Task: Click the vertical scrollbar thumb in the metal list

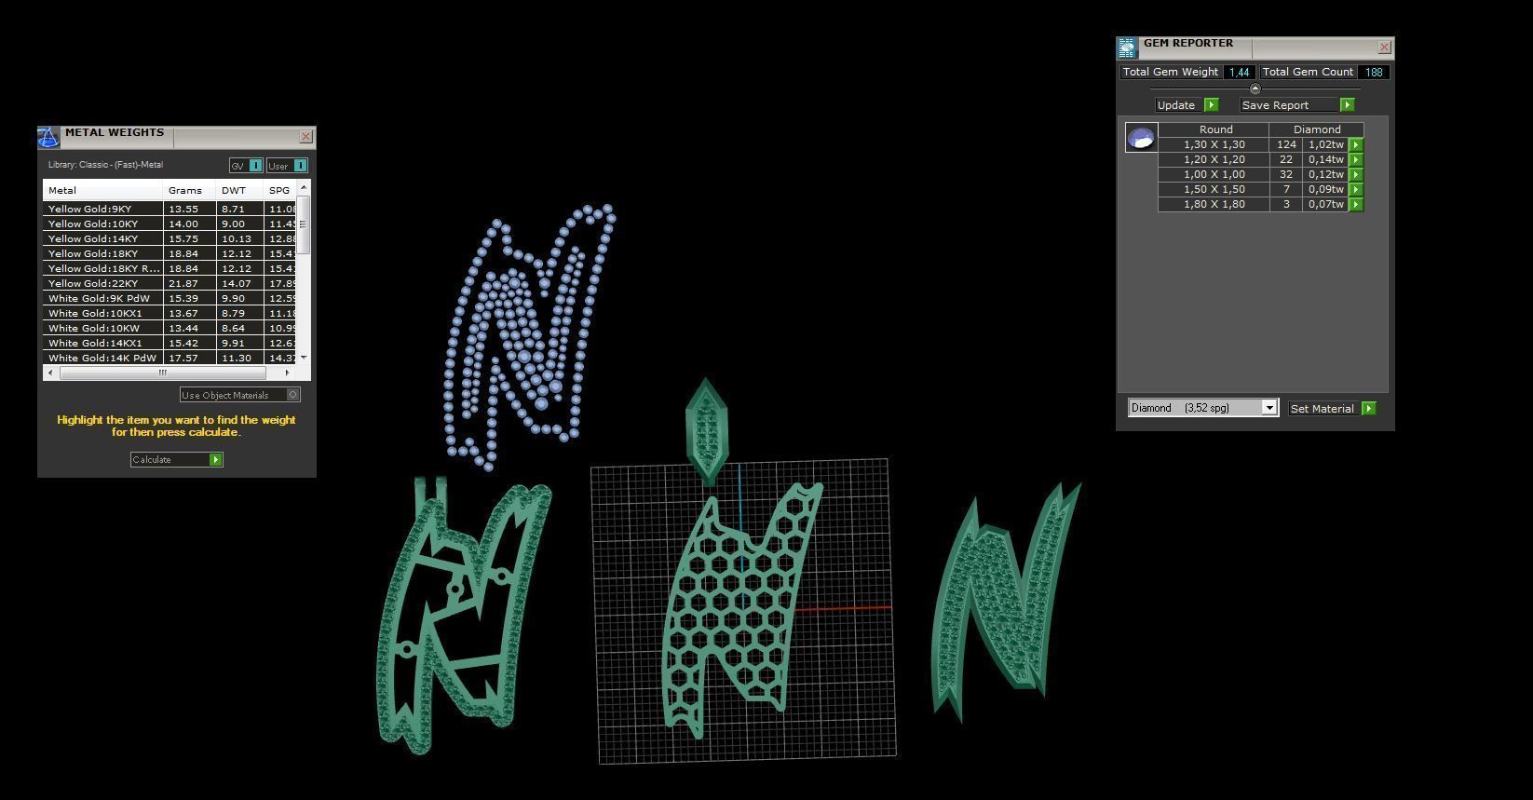Action: [x=303, y=224]
